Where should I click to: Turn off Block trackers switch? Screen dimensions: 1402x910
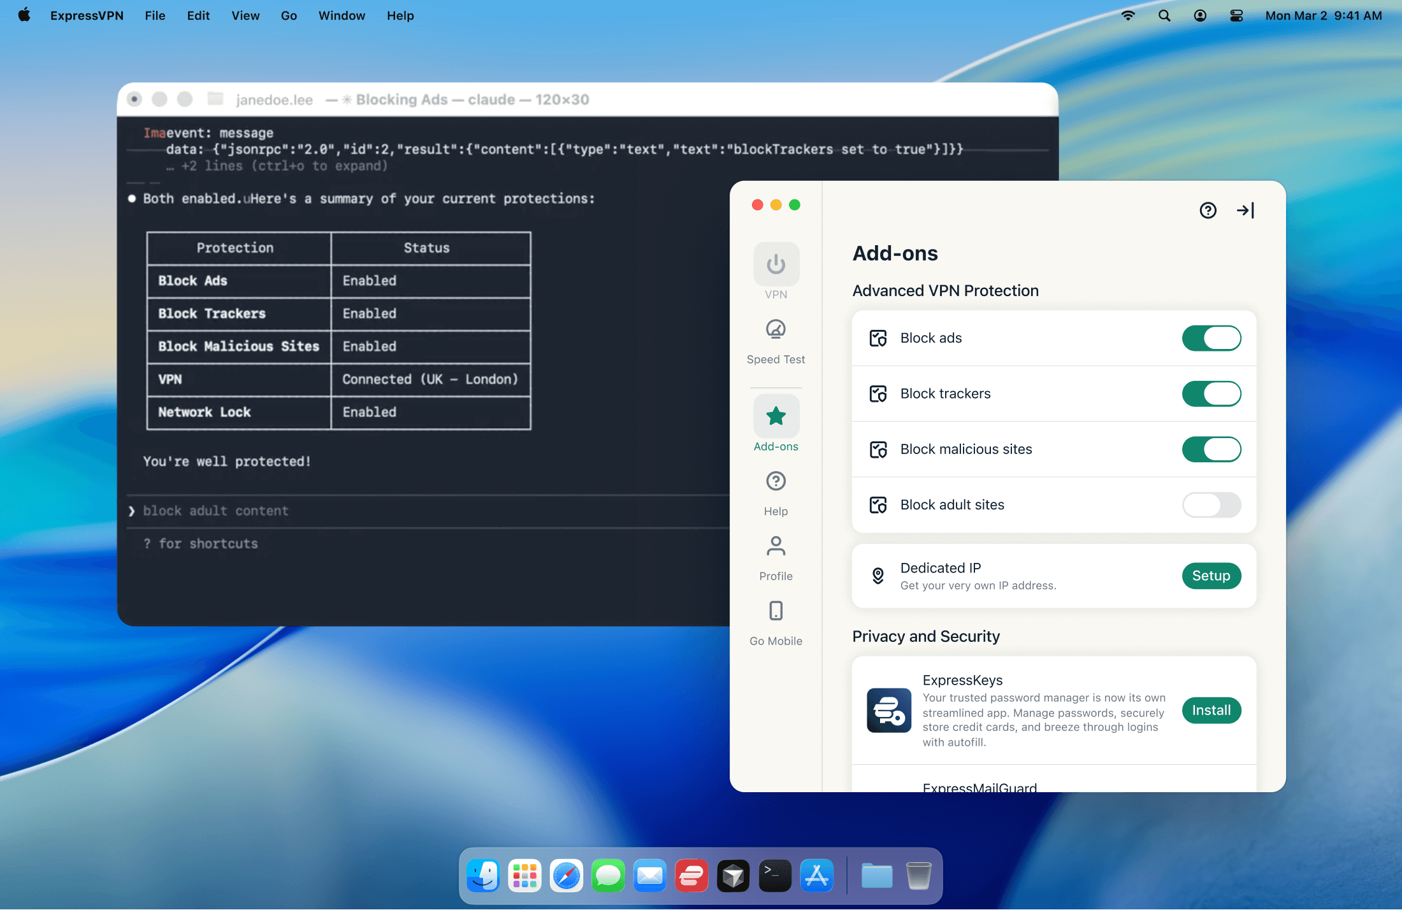[x=1211, y=394]
